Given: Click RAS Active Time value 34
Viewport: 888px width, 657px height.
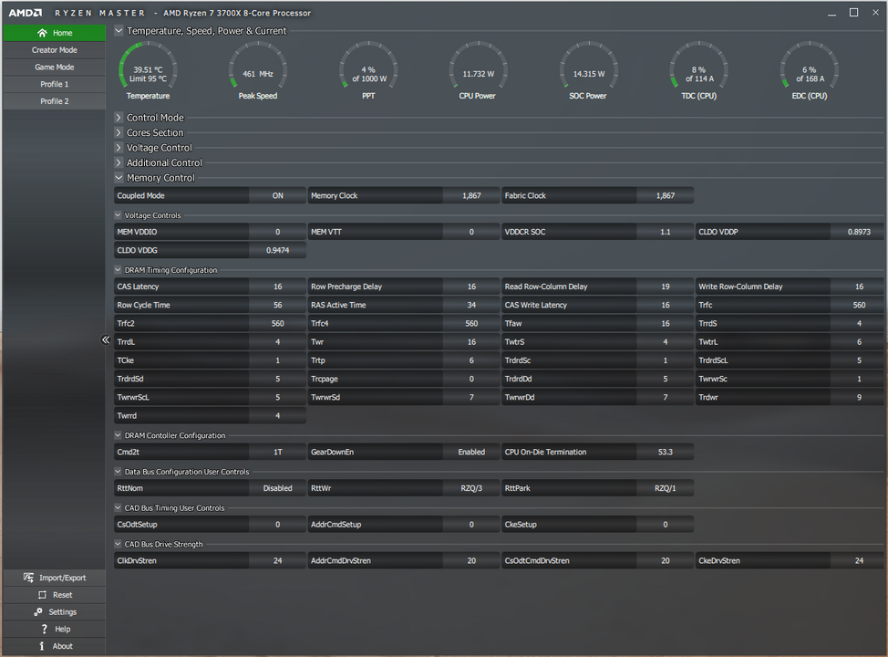Looking at the screenshot, I should click(x=471, y=305).
